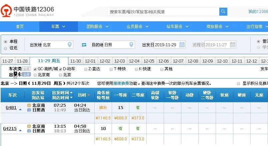This screenshot has height=146, width=268.
Task: Select the 11-28 date tab
Action: click(22, 61)
